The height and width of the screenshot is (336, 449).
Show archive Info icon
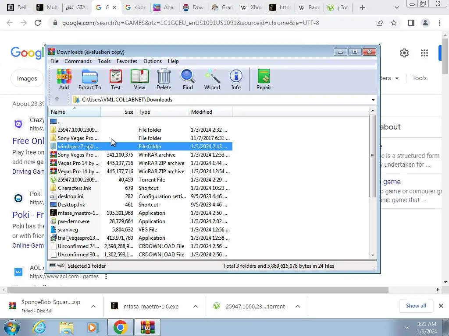point(236,80)
